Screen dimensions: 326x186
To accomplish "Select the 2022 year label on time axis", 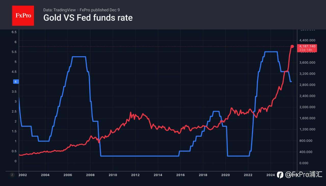I will pyautogui.click(x=248, y=175).
